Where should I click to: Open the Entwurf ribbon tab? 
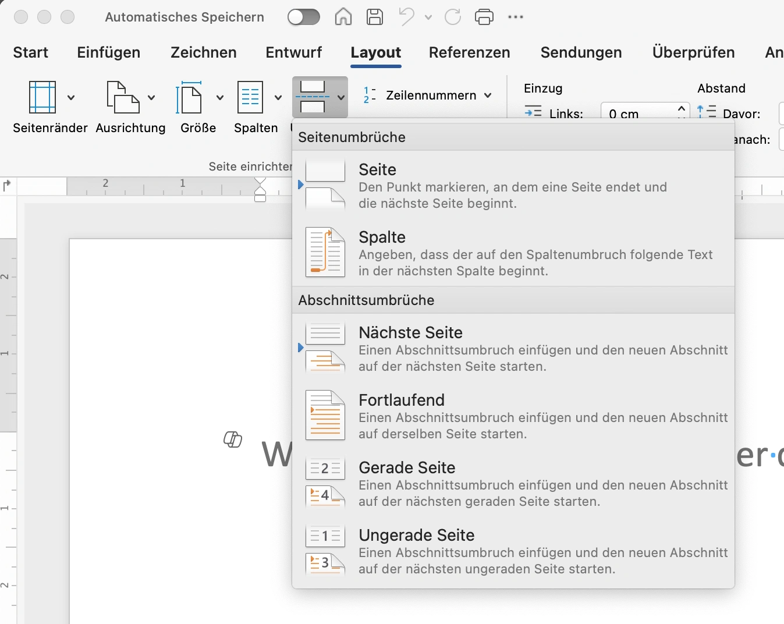click(294, 52)
